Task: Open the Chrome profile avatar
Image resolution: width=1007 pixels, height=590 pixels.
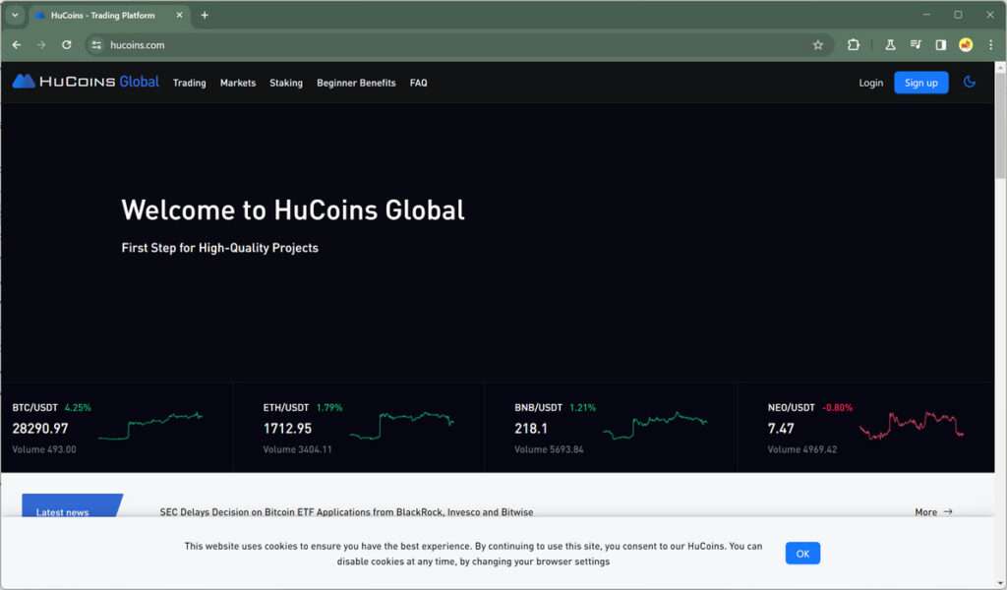Action: pos(966,45)
